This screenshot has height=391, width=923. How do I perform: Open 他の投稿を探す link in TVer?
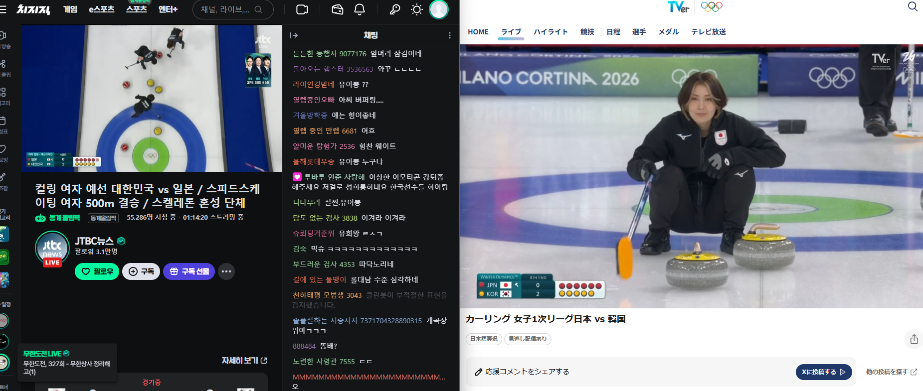point(892,372)
